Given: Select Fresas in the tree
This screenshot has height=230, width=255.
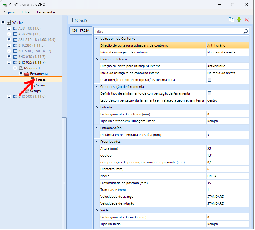Looking at the screenshot, I should point(41,79).
